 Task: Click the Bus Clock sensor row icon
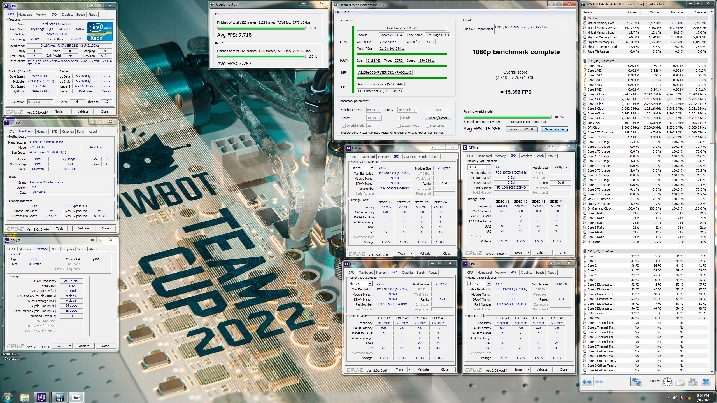[x=585, y=123]
